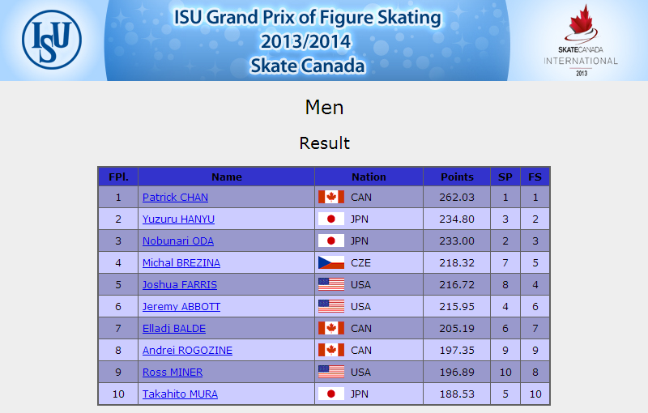Screen dimensions: 648x413
Task: Click the Points column header
Action: click(x=457, y=177)
